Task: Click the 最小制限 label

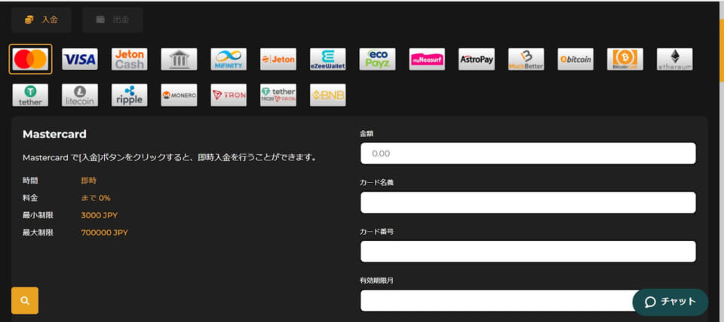Action: coord(38,215)
